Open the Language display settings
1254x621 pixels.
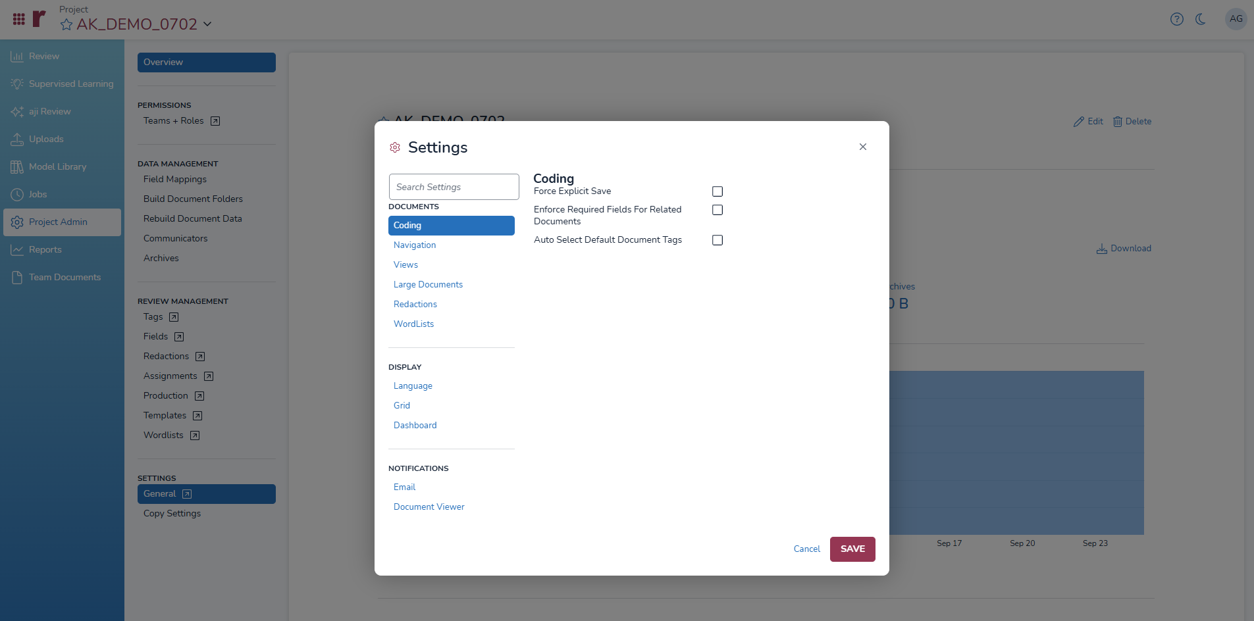click(x=413, y=385)
